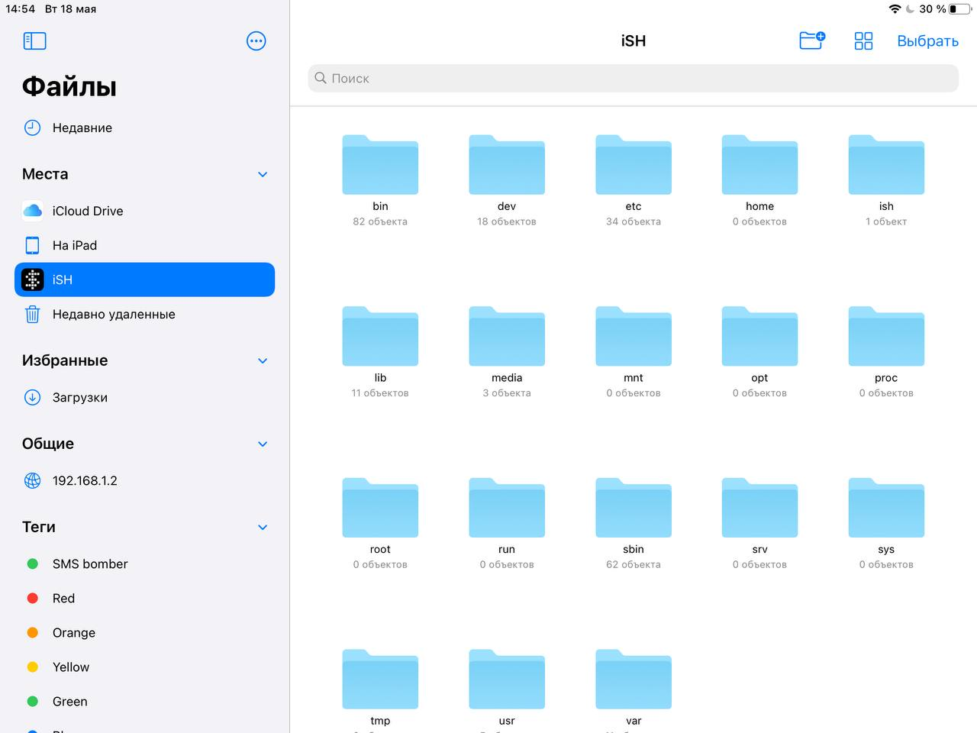Select the green SMS bomber tag

[89, 563]
